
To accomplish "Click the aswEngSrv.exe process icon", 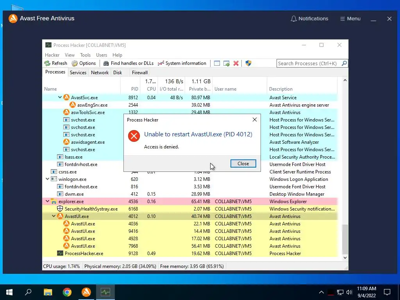I will 72,105.
